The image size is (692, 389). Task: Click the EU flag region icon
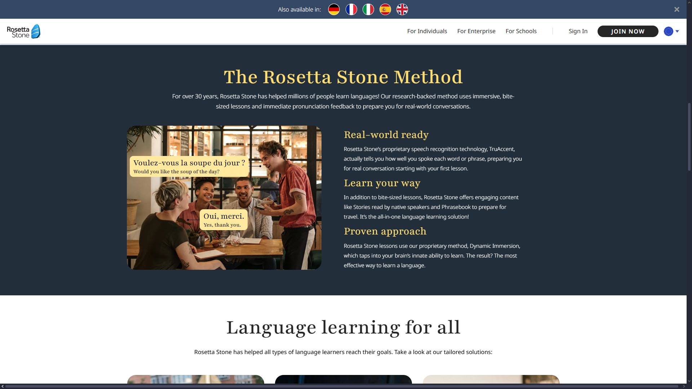[668, 31]
